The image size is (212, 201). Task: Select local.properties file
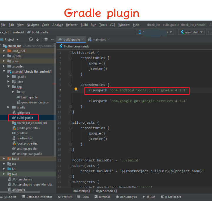click(x=27, y=143)
